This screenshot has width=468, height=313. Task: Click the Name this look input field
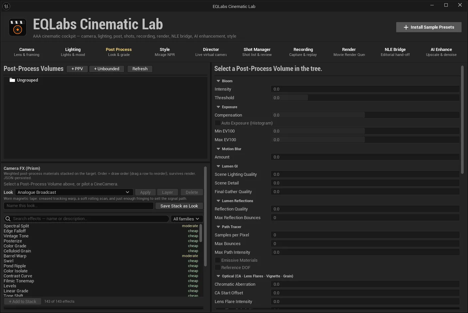79,206
